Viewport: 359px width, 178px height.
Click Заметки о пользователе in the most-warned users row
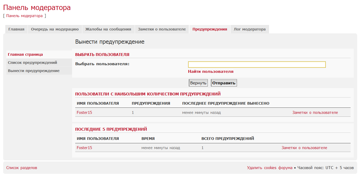pyautogui.click(x=315, y=113)
